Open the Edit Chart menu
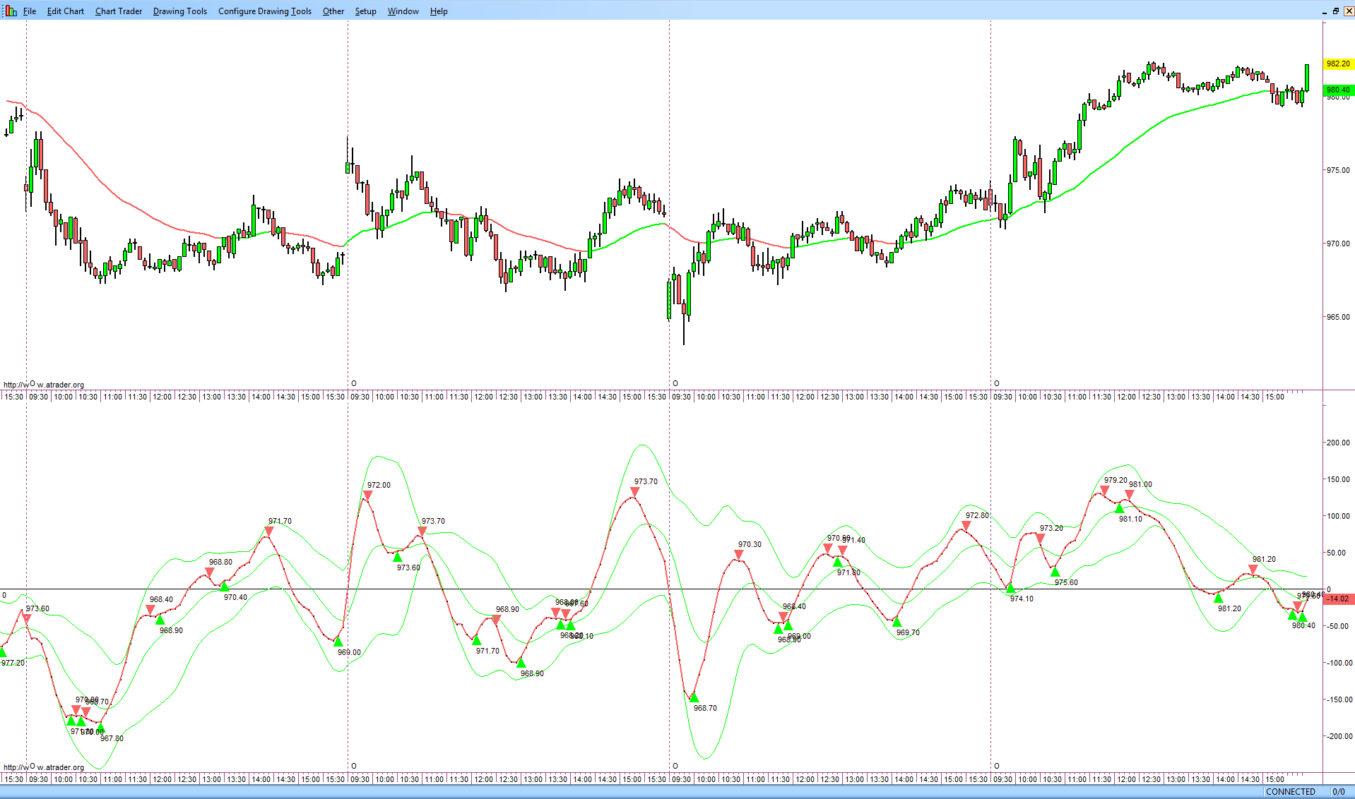The width and height of the screenshot is (1355, 799). tap(66, 11)
